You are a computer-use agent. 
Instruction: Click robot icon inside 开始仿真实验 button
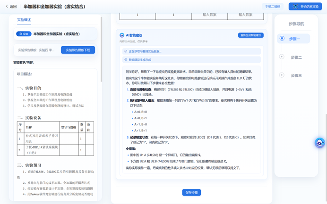click(x=295, y=7)
